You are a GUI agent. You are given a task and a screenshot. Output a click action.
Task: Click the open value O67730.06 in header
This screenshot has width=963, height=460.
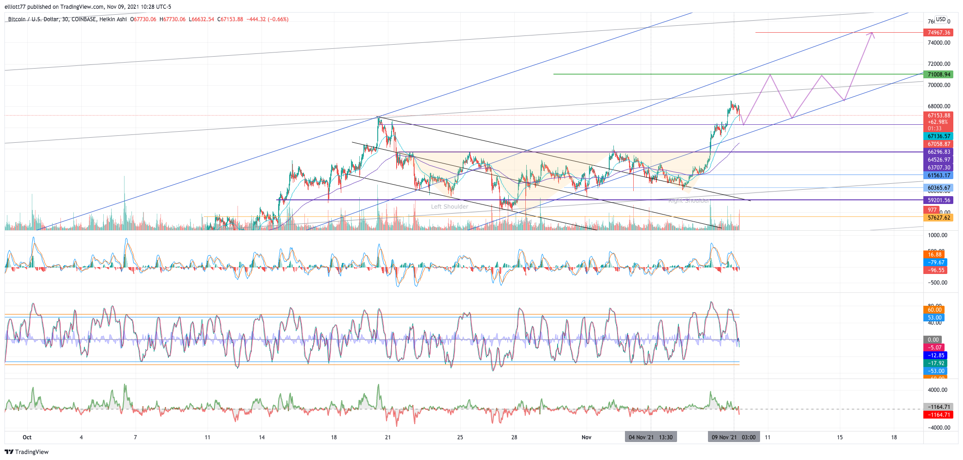(143, 19)
